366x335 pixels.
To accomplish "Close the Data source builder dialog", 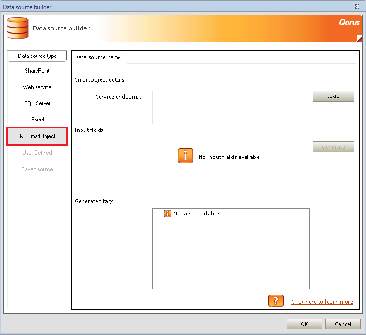I will coord(357,7).
